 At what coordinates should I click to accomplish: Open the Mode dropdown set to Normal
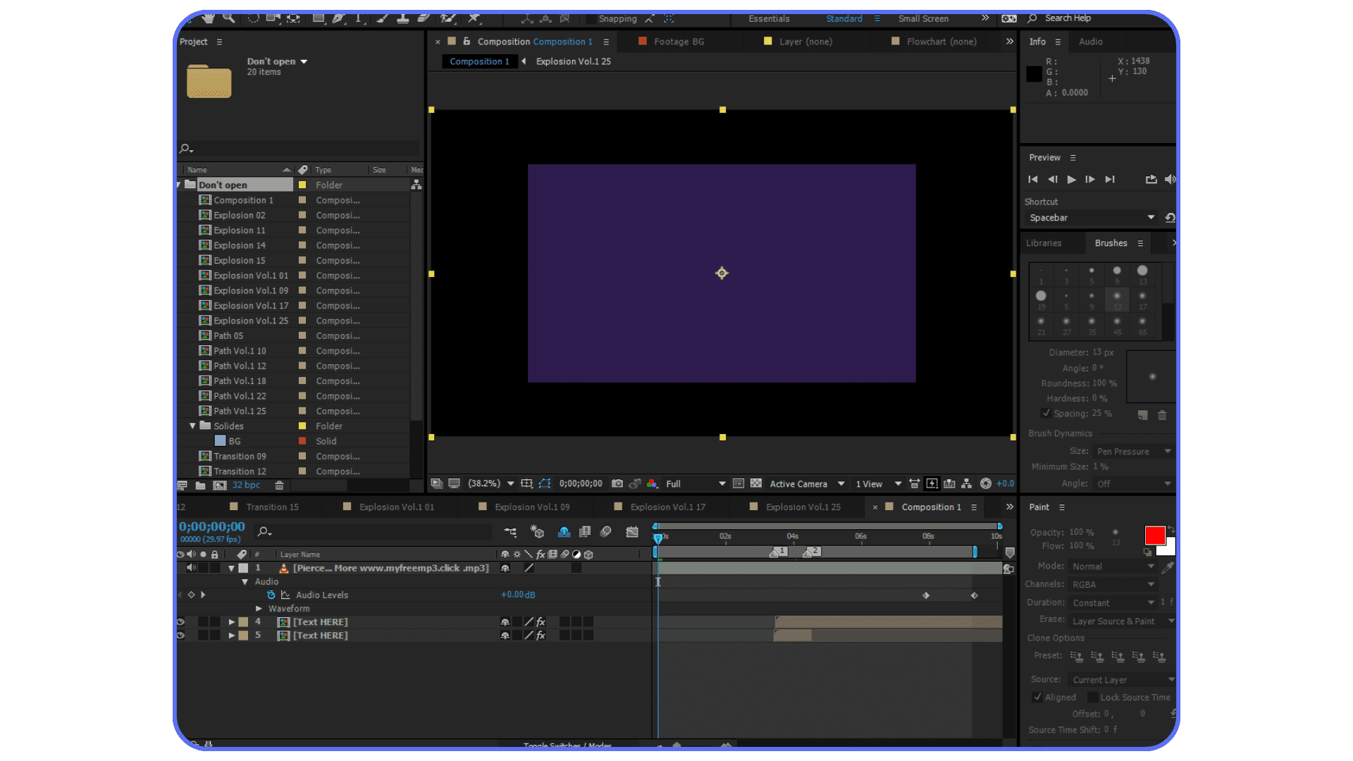(x=1112, y=566)
